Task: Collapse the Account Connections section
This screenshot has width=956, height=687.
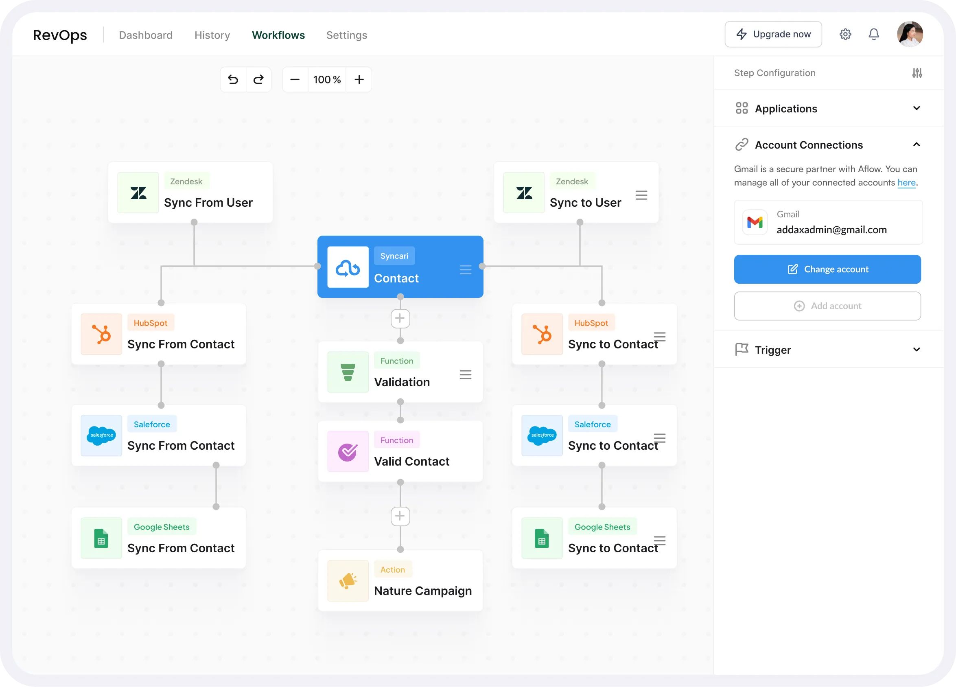Action: [x=916, y=144]
